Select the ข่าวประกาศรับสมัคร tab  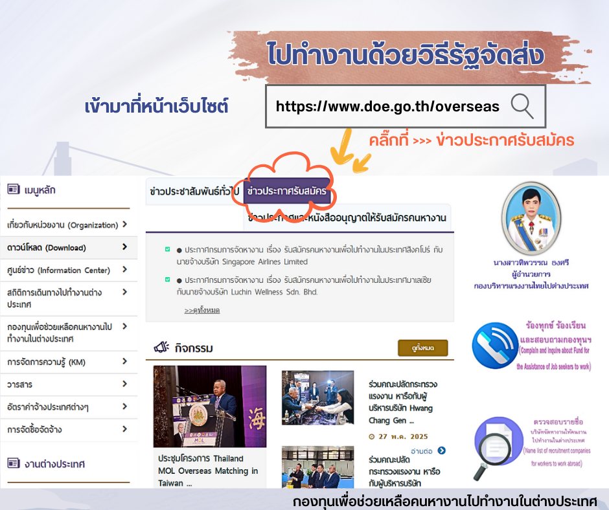click(x=288, y=192)
